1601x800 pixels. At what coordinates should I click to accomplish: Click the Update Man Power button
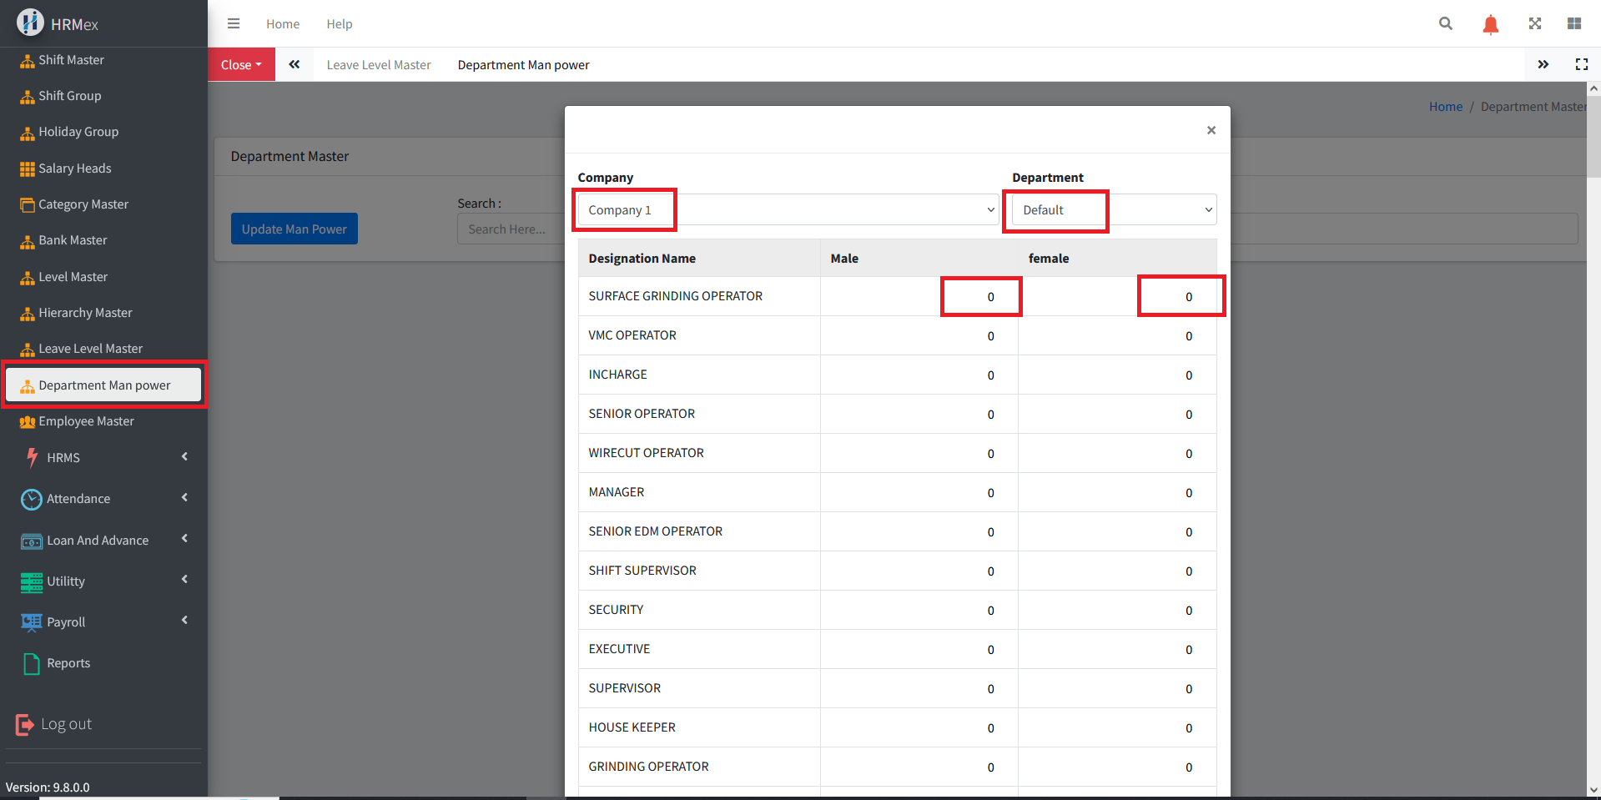tap(294, 229)
